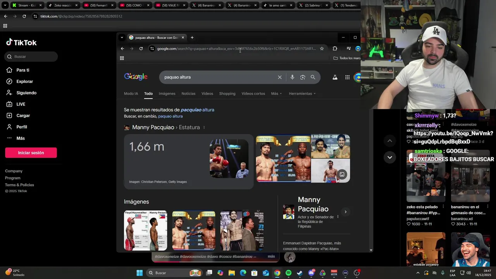Screen dimensions: 496x279
Task: Open Discord from the taskbar
Action: 311,273
